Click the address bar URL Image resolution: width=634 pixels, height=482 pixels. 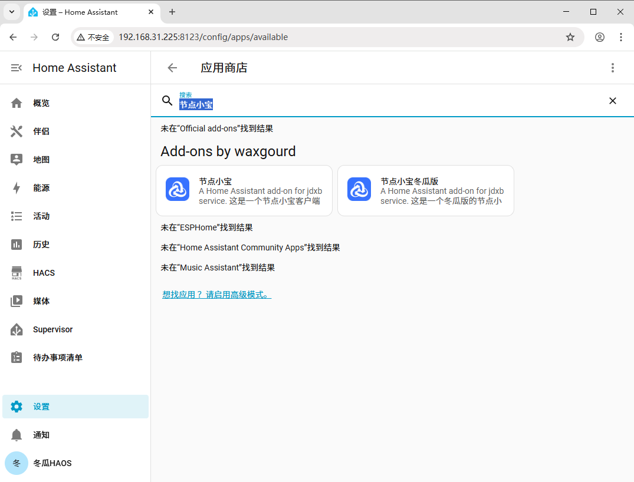coord(203,37)
